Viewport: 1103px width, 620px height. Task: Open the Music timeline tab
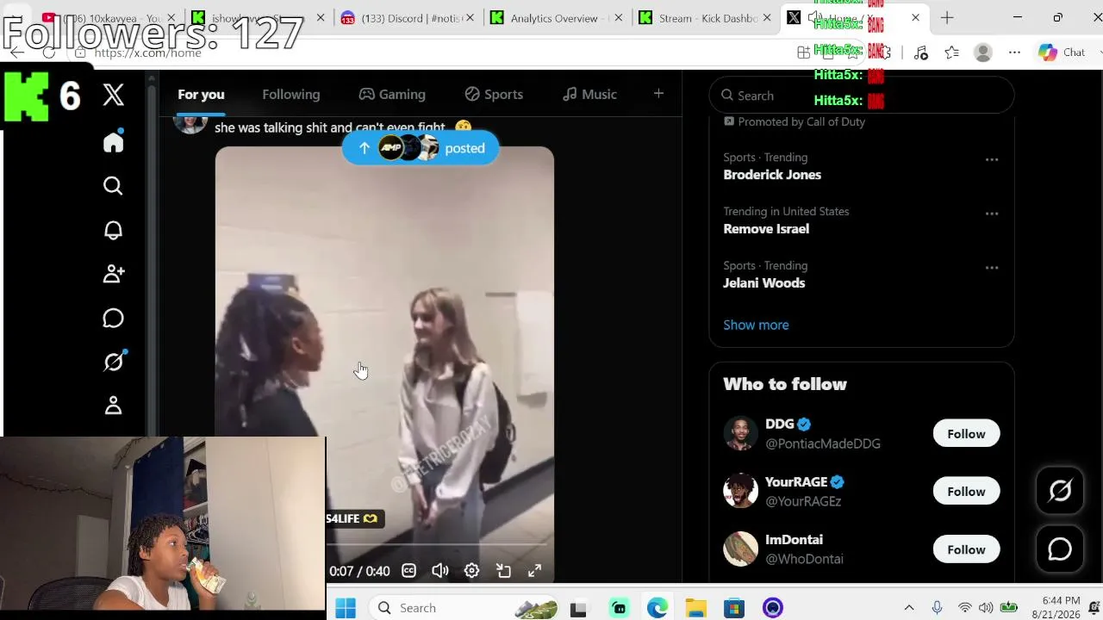click(x=589, y=94)
